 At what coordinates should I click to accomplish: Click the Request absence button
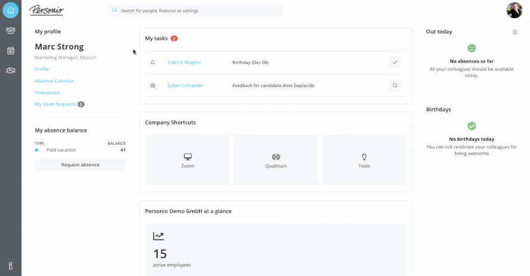click(x=80, y=165)
